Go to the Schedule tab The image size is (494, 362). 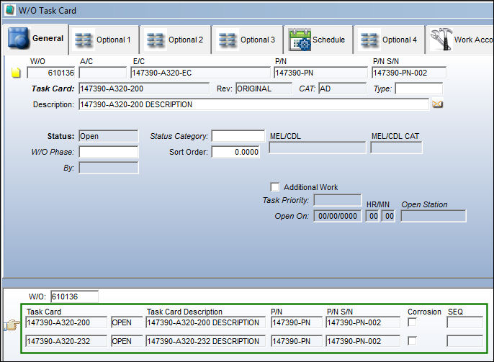tap(318, 40)
